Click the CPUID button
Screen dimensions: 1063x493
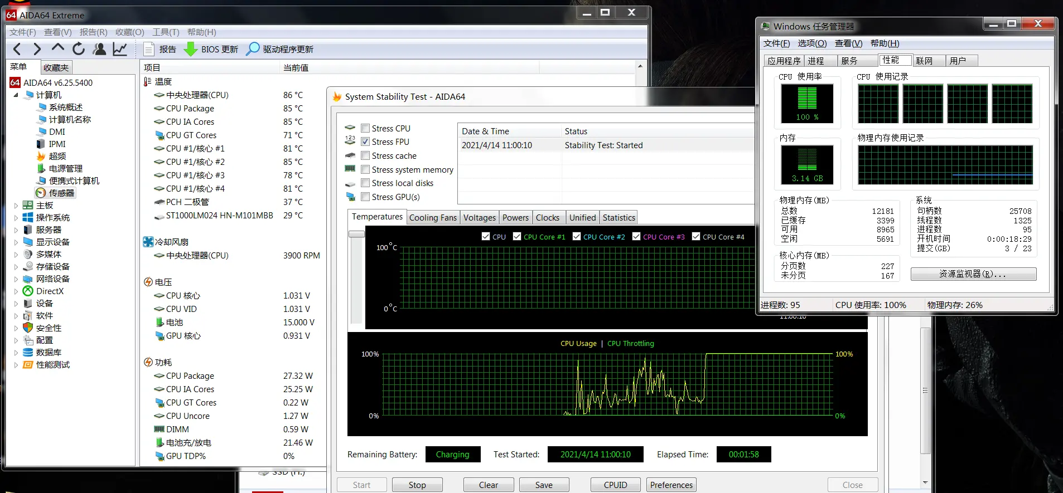(616, 485)
